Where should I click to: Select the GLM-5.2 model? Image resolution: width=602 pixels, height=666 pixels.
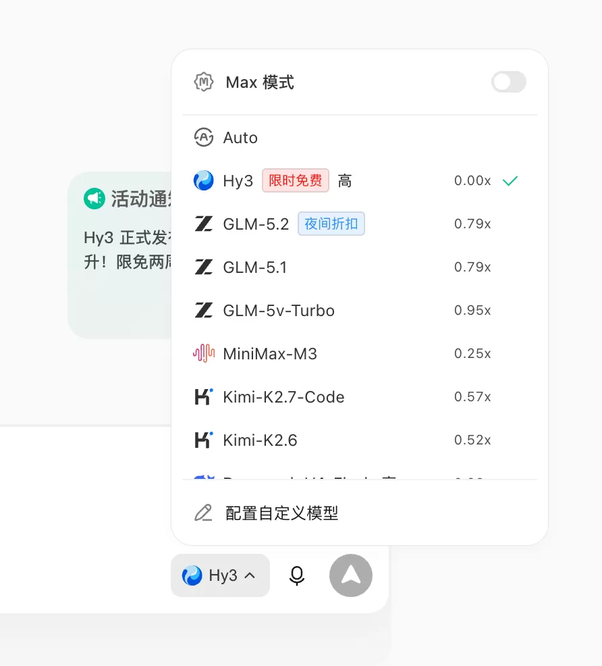click(359, 224)
